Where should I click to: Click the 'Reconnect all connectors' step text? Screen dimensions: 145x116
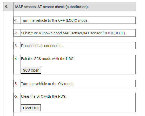(x=42, y=46)
